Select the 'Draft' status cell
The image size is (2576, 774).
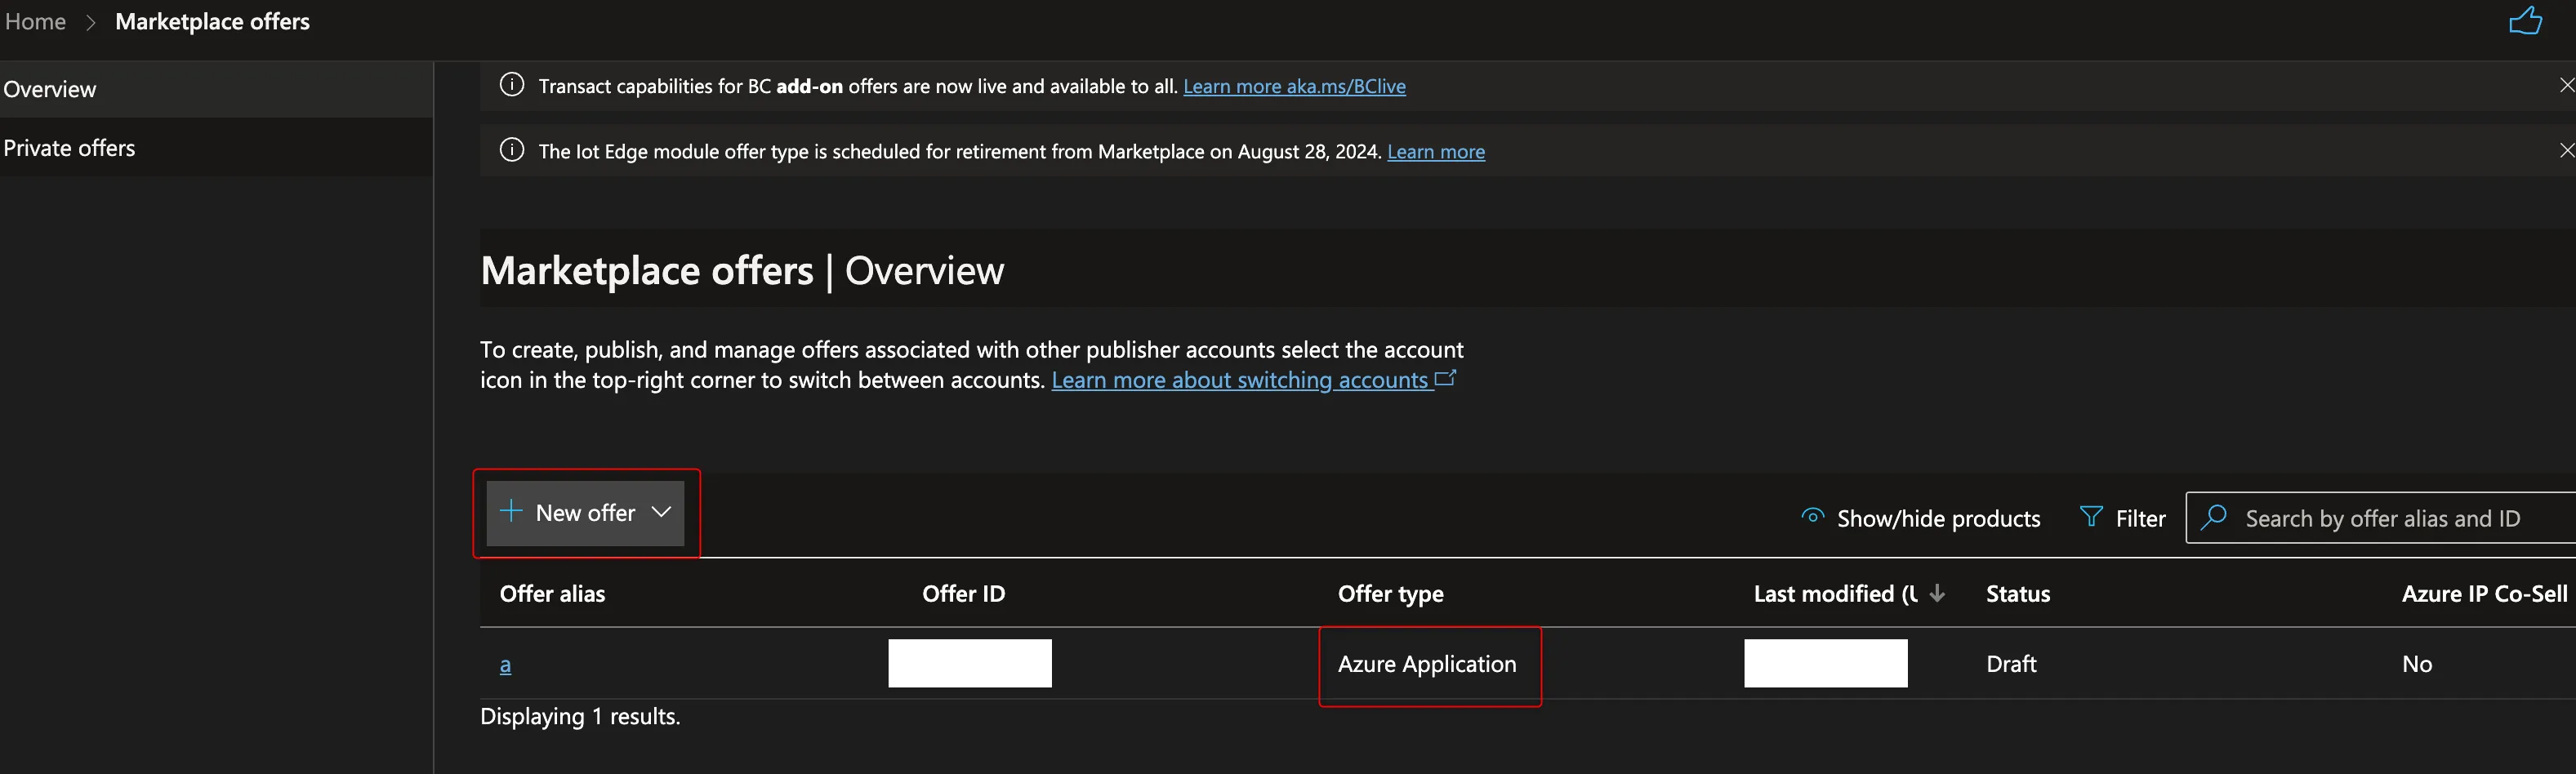2011,664
